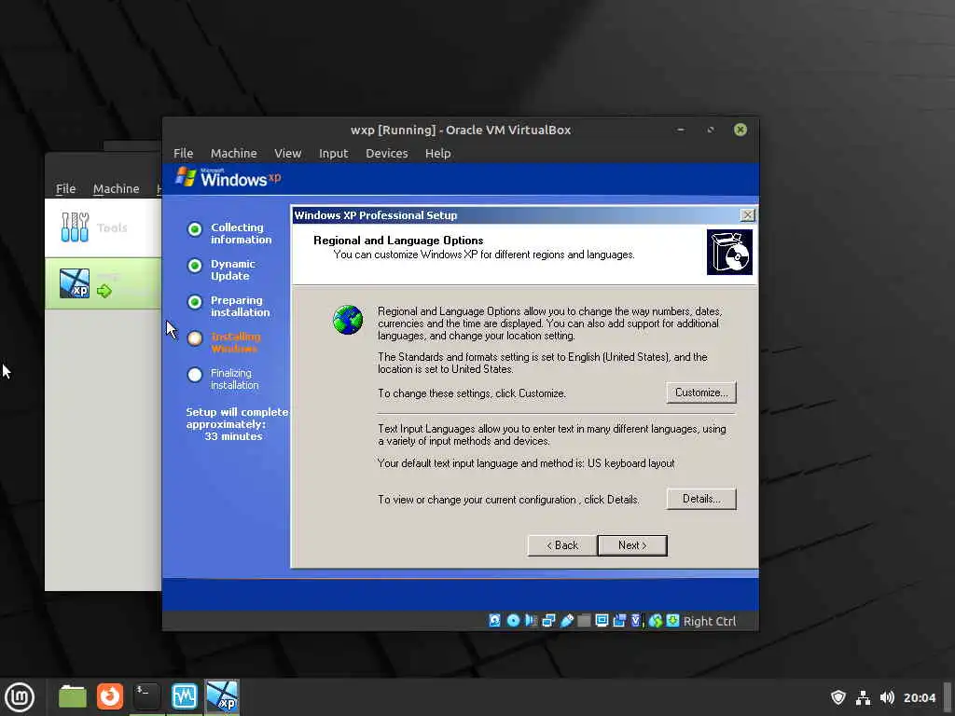Image resolution: width=955 pixels, height=716 pixels.
Task: Click the shared folders status icon
Action: 584,620
